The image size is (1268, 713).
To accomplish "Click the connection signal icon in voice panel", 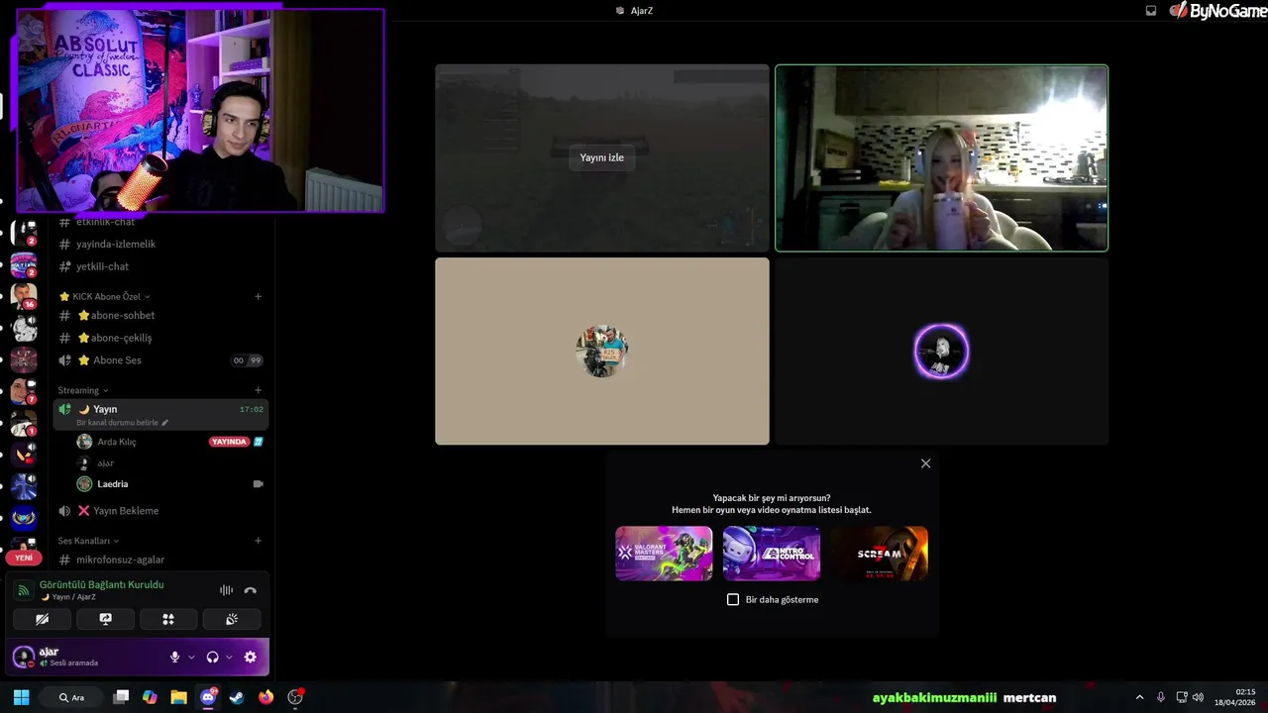I will tap(24, 590).
